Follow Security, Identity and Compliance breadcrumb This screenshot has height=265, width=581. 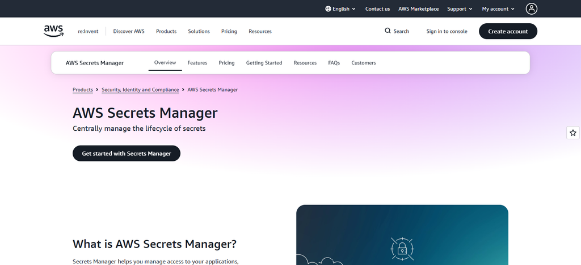point(140,89)
